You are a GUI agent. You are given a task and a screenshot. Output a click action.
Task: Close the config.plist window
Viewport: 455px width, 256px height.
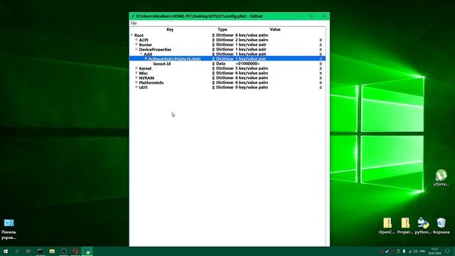(x=323, y=16)
